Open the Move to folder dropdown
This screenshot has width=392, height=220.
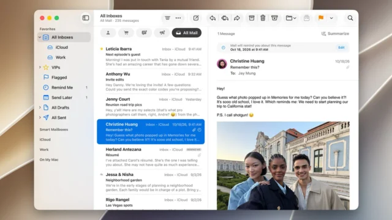291,18
